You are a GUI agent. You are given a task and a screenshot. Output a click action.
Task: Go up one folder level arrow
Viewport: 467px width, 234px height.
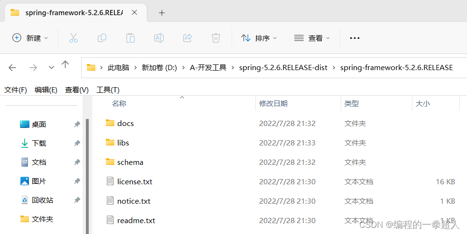pos(65,64)
